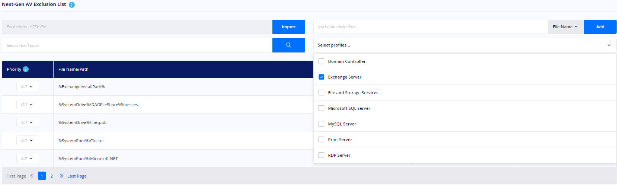617x185 pixels.
Task: Go to next pages with double-right arrow
Action: tap(61, 176)
